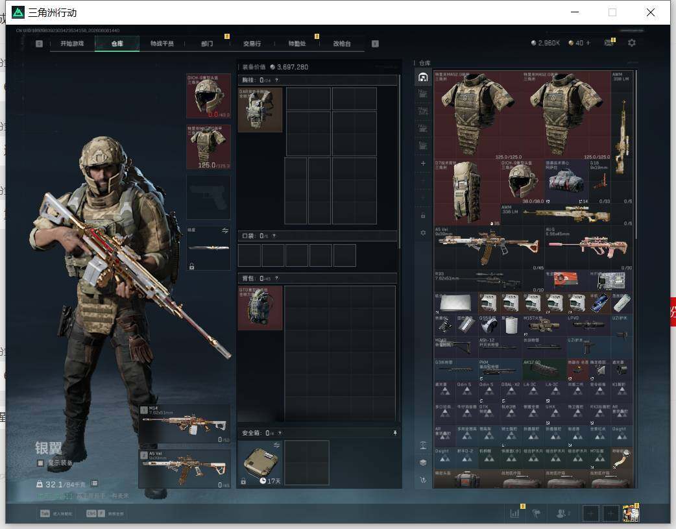Viewport: 676px width, 529px height.
Task: Click the 2,960K currency balance
Action: (x=546, y=43)
